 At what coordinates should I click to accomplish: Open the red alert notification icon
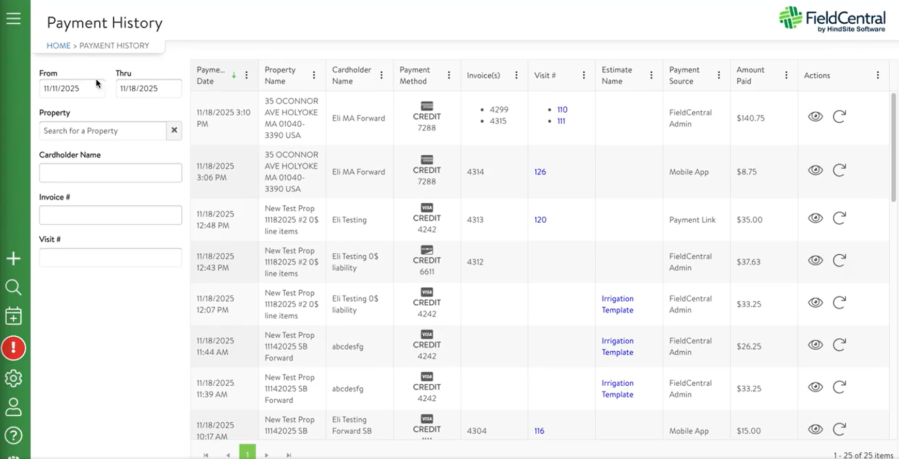[13, 348]
